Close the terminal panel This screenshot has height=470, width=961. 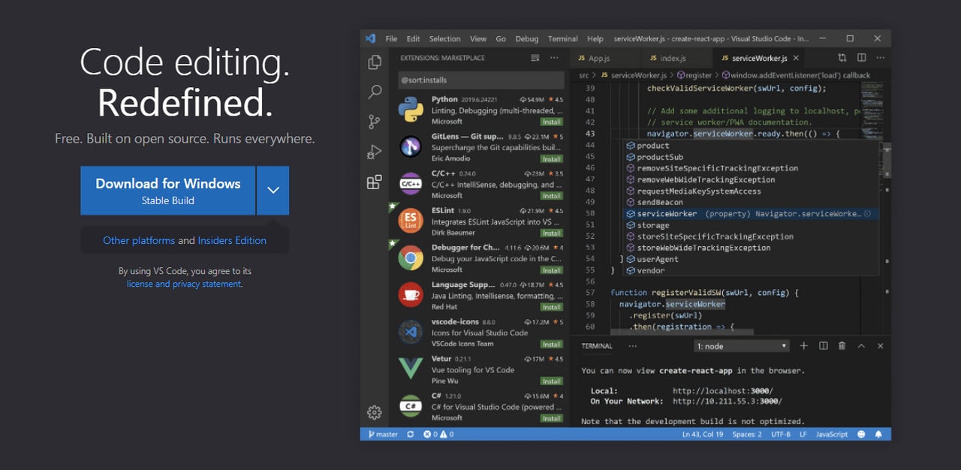[x=881, y=346]
